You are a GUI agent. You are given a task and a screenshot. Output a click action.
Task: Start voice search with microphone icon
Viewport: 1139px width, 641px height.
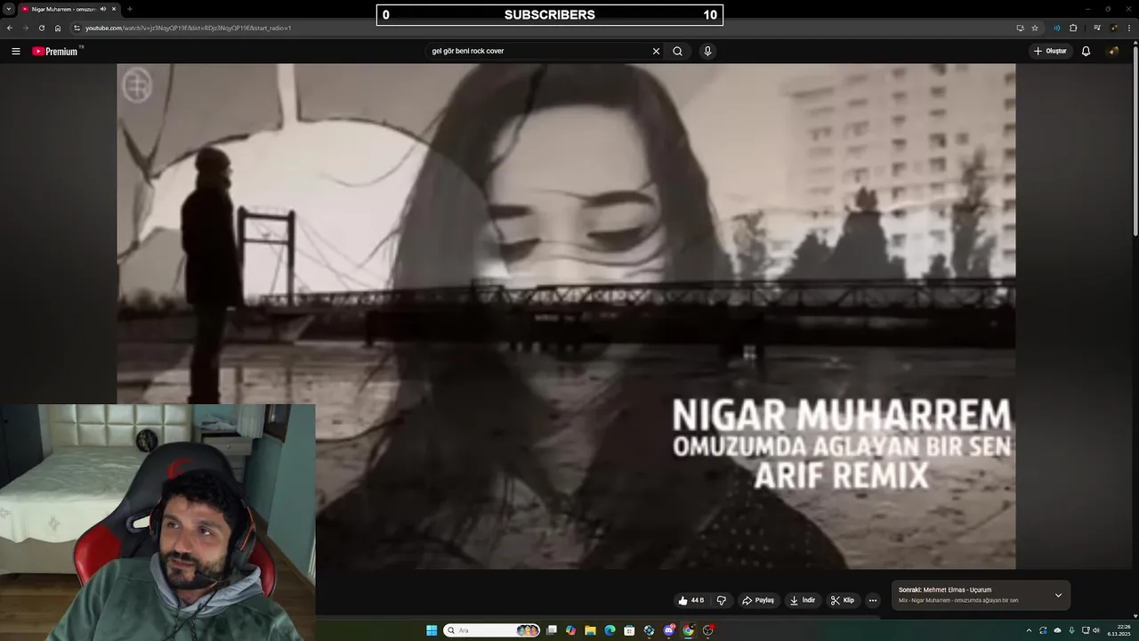tap(707, 51)
